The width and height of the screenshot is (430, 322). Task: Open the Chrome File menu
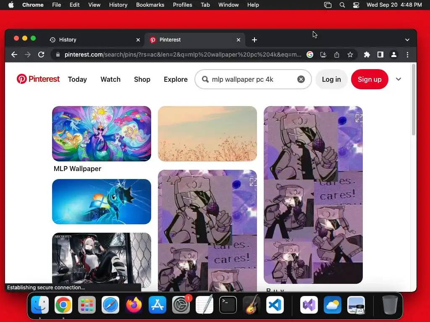[57, 5]
